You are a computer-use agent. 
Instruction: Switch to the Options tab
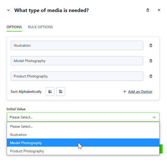click(14, 27)
